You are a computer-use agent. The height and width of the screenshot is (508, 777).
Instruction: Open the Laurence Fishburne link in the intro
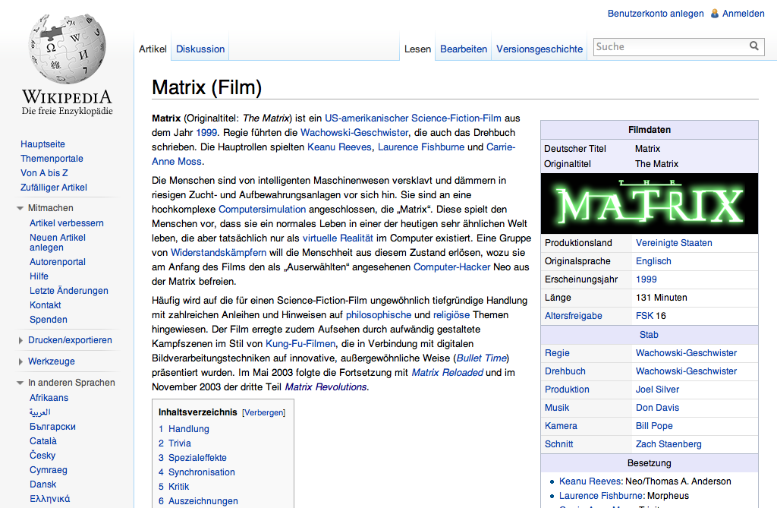point(421,147)
